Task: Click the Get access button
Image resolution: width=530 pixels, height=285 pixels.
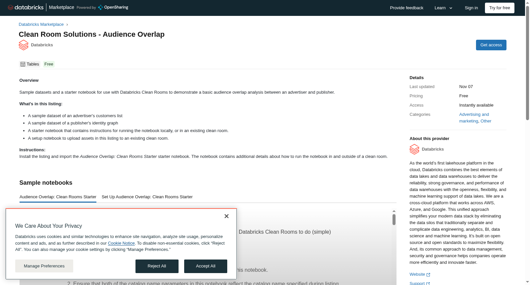Action: coord(491,45)
